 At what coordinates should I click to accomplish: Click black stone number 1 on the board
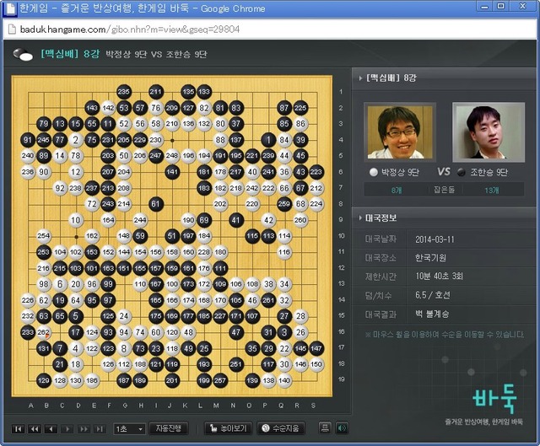click(268, 140)
